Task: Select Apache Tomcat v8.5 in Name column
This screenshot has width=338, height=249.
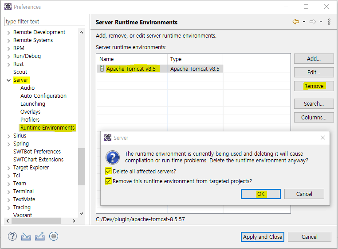Action: [x=130, y=69]
